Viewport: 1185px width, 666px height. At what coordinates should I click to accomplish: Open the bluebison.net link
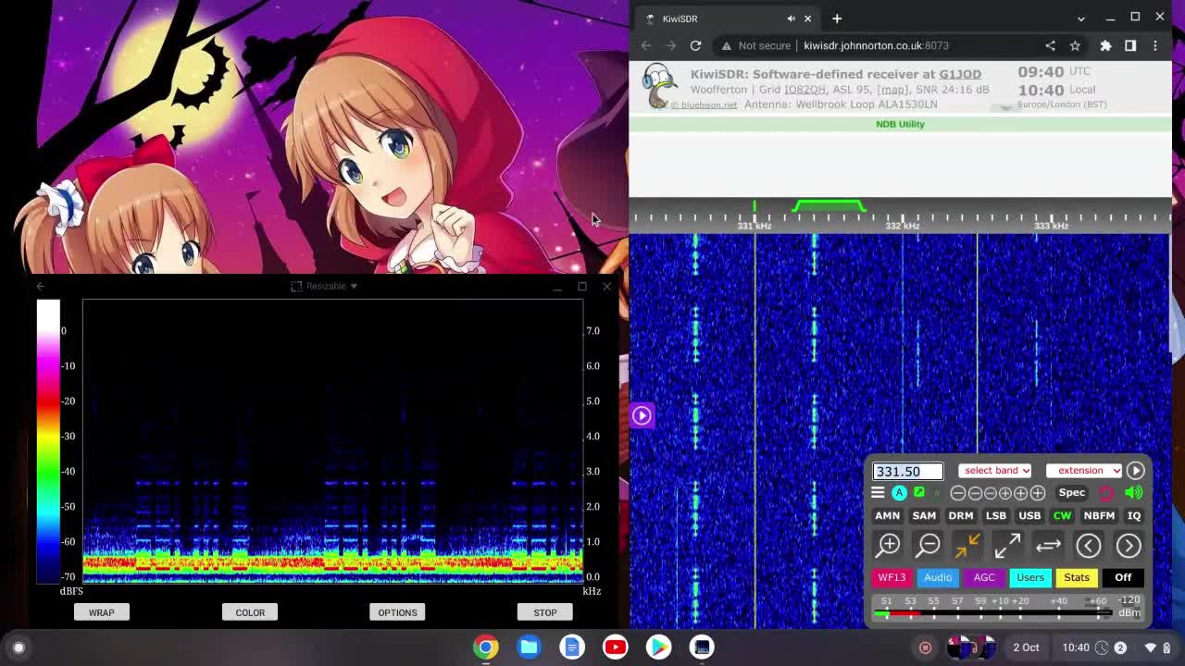(704, 105)
